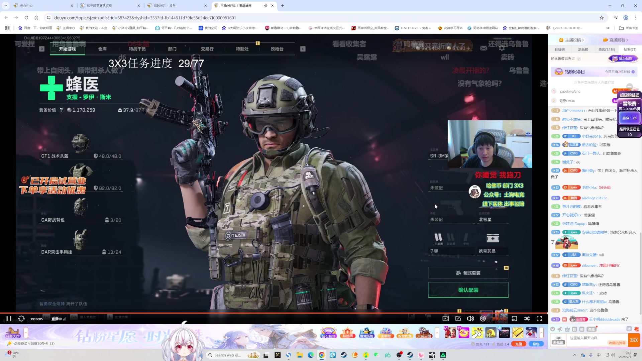Mute the 三角洲行动 tab audio icon
This screenshot has height=361, width=642.
(x=265, y=6)
